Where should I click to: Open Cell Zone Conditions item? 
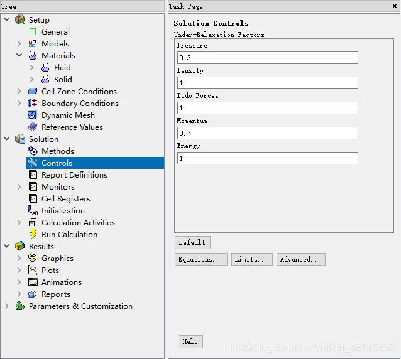(79, 92)
